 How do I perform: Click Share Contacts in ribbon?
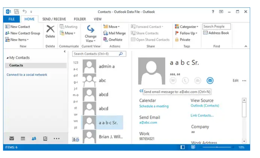click(x=145, y=33)
